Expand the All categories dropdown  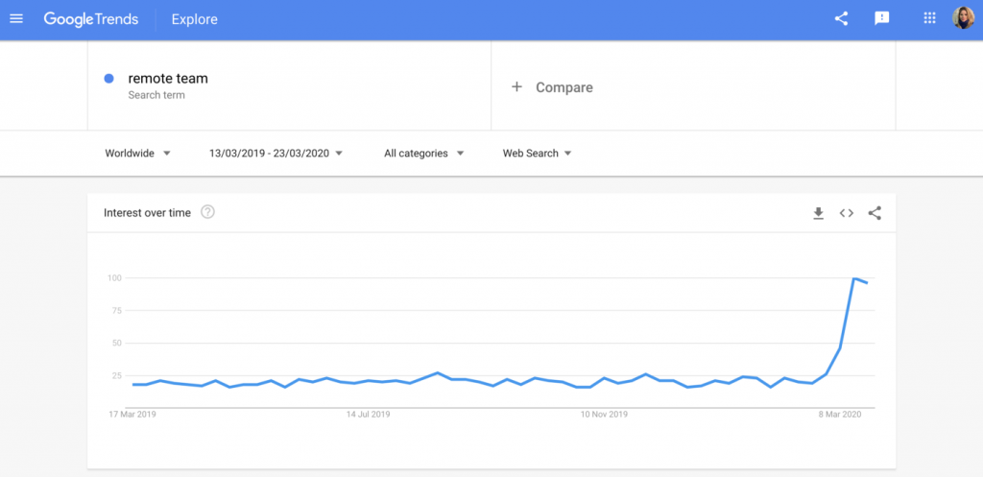point(423,154)
